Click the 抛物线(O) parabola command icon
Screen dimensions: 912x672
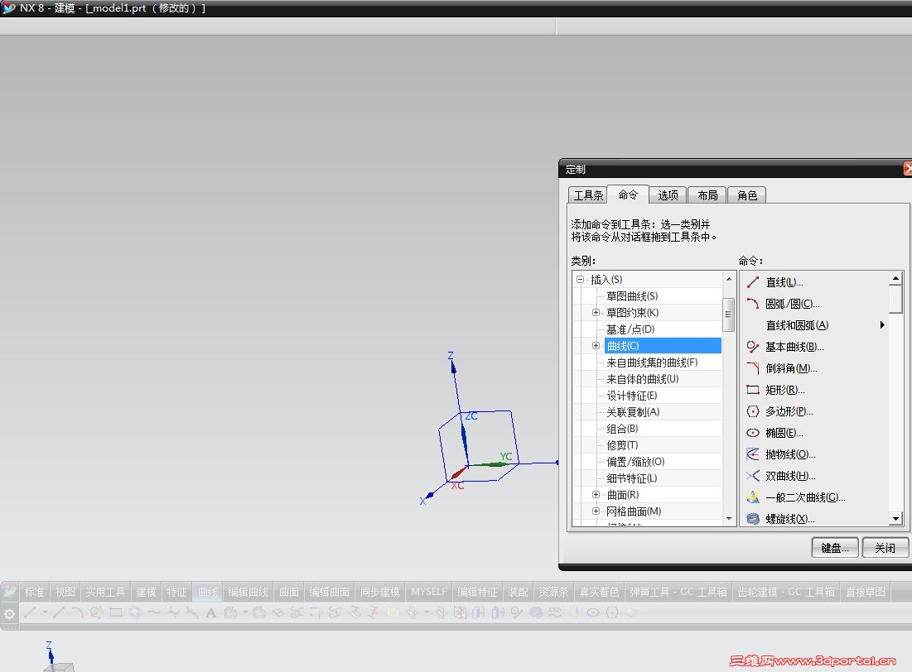click(x=753, y=454)
